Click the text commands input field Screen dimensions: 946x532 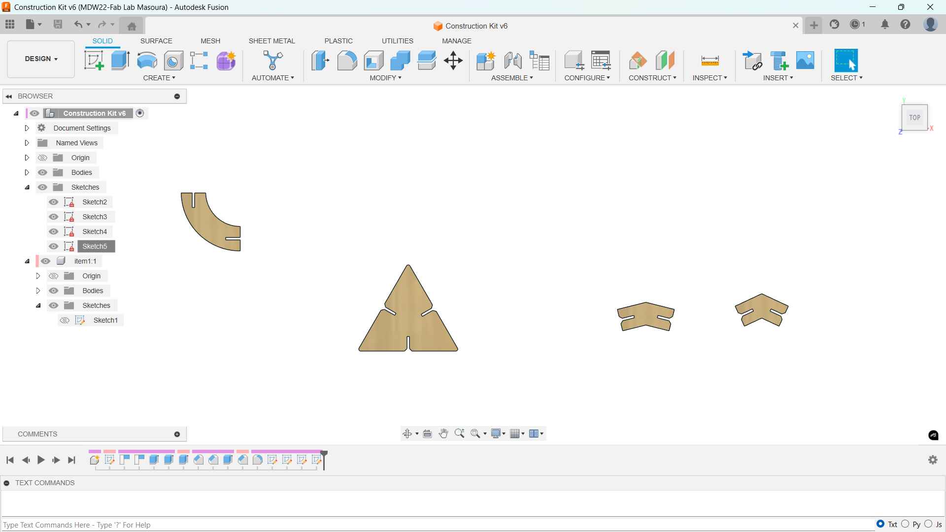(x=438, y=525)
